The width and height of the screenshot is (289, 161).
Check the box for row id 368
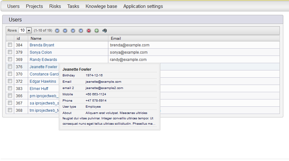tap(10, 110)
